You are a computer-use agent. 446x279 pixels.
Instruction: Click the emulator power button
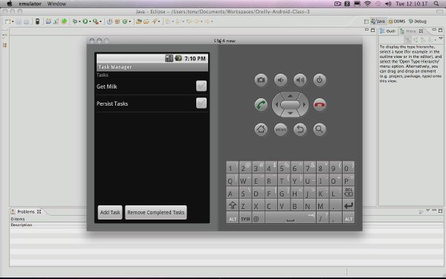click(x=320, y=80)
